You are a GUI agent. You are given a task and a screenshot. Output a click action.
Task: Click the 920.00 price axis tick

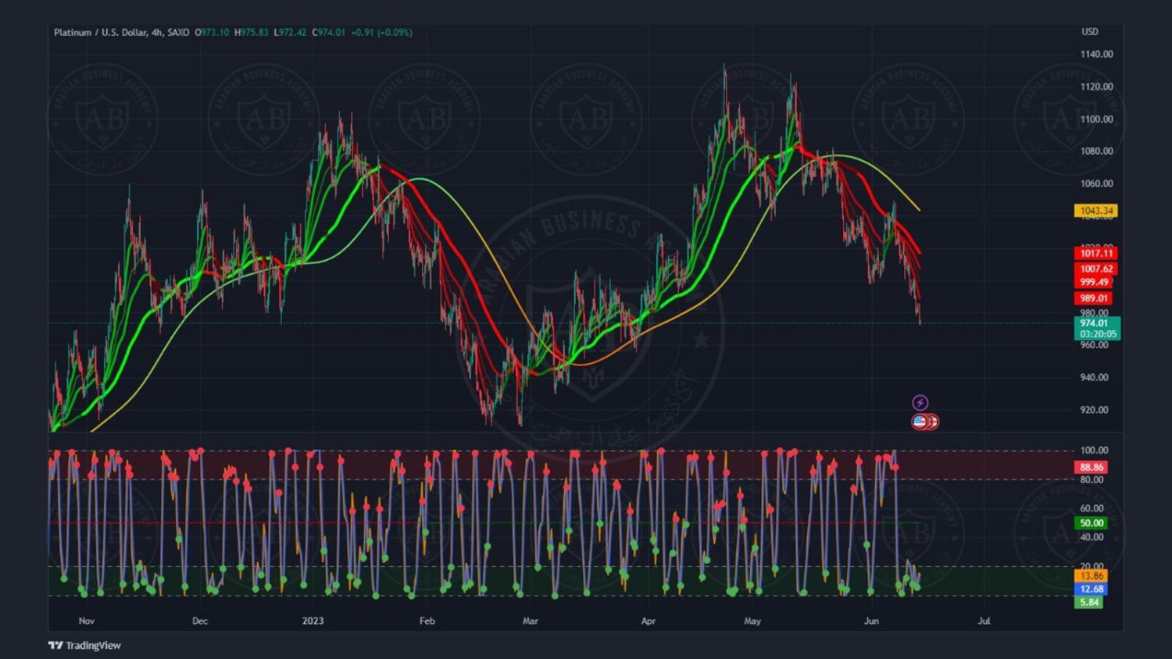pyautogui.click(x=1094, y=409)
